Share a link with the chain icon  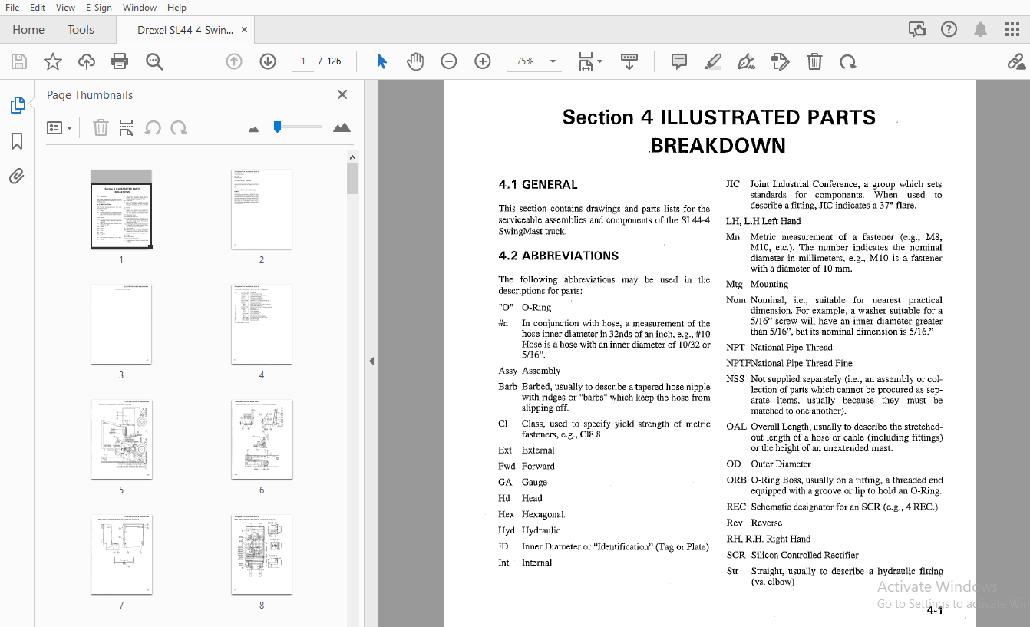pos(1016,61)
